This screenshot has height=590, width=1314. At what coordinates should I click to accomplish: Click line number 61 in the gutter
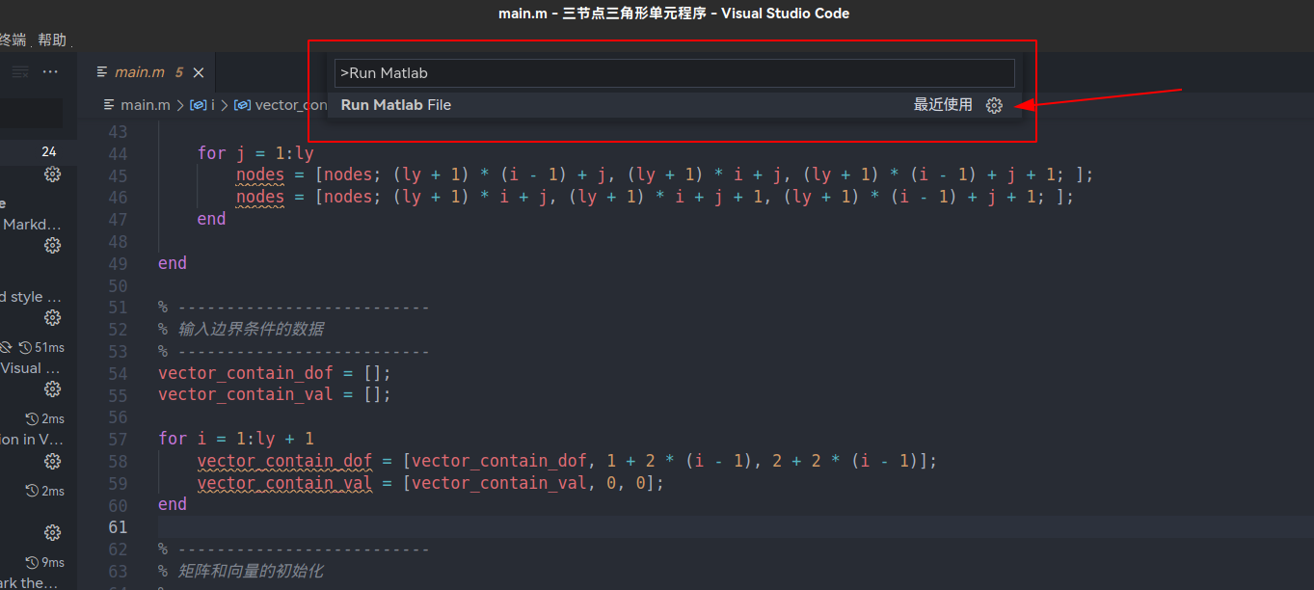pyautogui.click(x=118, y=526)
